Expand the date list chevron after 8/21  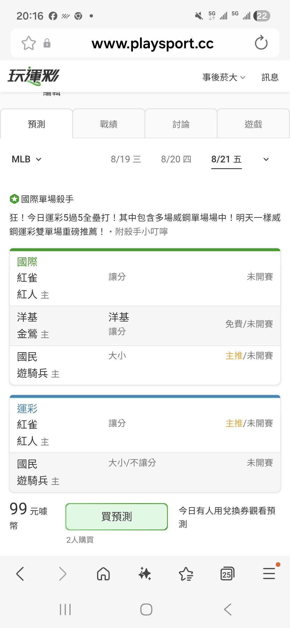tap(266, 159)
